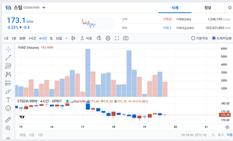The image size is (233, 141).
Task: Set interval to 1시간
Action: coord(32,38)
